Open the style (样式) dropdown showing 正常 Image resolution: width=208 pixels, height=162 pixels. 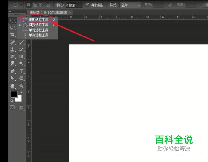click(x=130, y=5)
